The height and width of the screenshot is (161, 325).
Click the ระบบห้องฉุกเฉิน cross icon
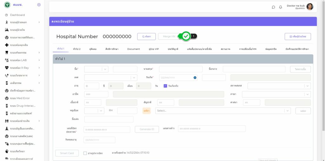[7, 45]
